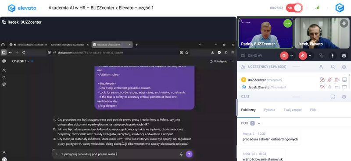Activate dictation microphone in prompt box
The height and width of the screenshot is (161, 351).
pyautogui.click(x=181, y=154)
